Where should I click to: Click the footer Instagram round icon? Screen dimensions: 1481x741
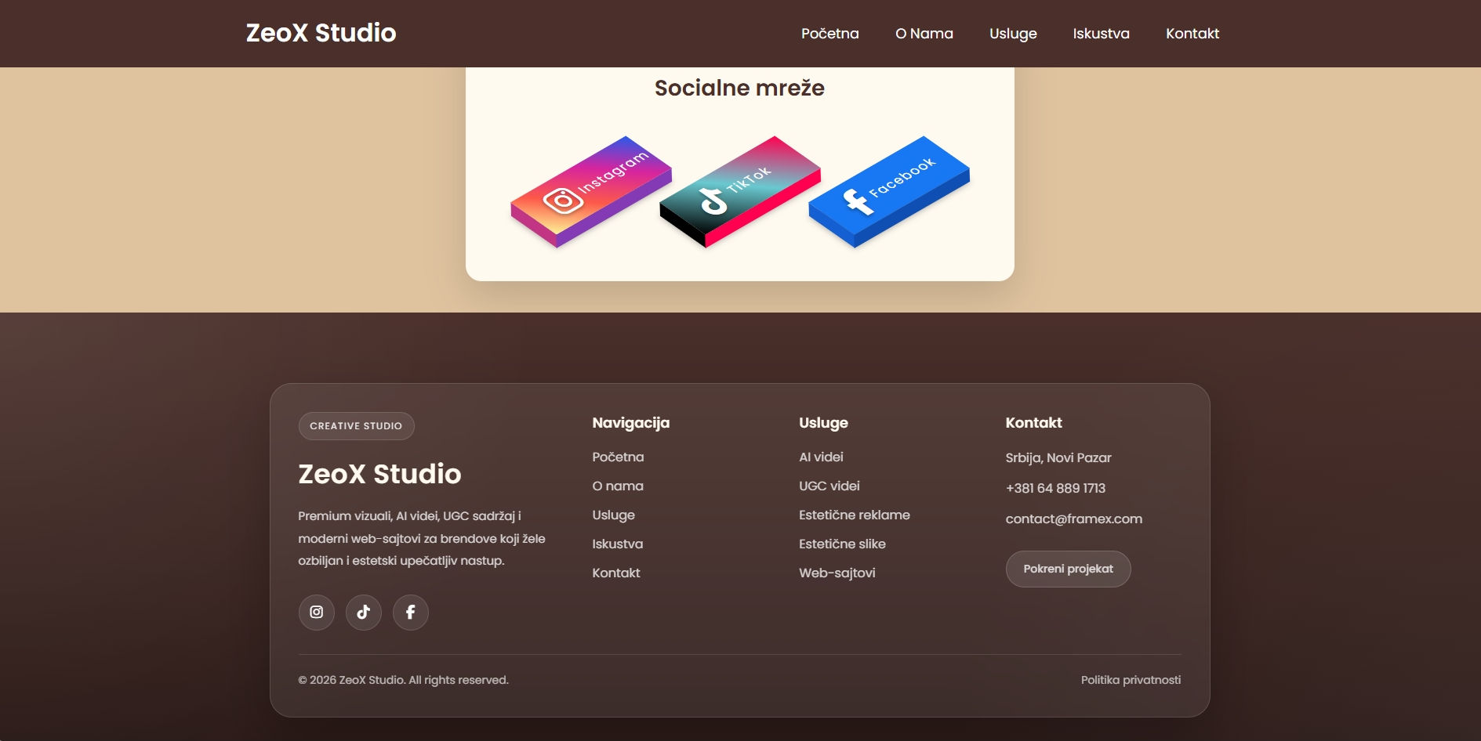click(x=317, y=613)
